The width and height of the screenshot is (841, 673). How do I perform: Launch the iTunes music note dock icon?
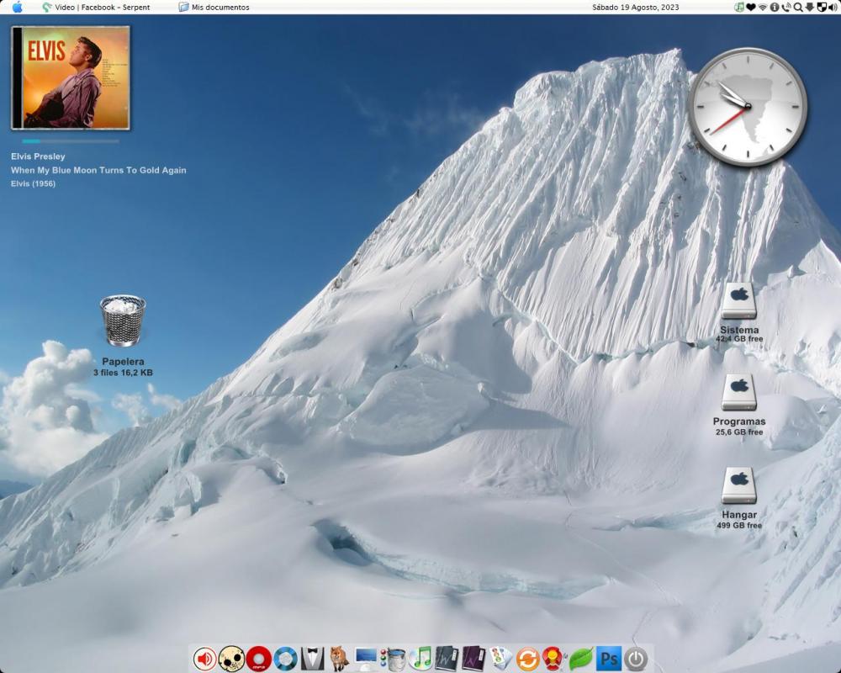tap(420, 659)
